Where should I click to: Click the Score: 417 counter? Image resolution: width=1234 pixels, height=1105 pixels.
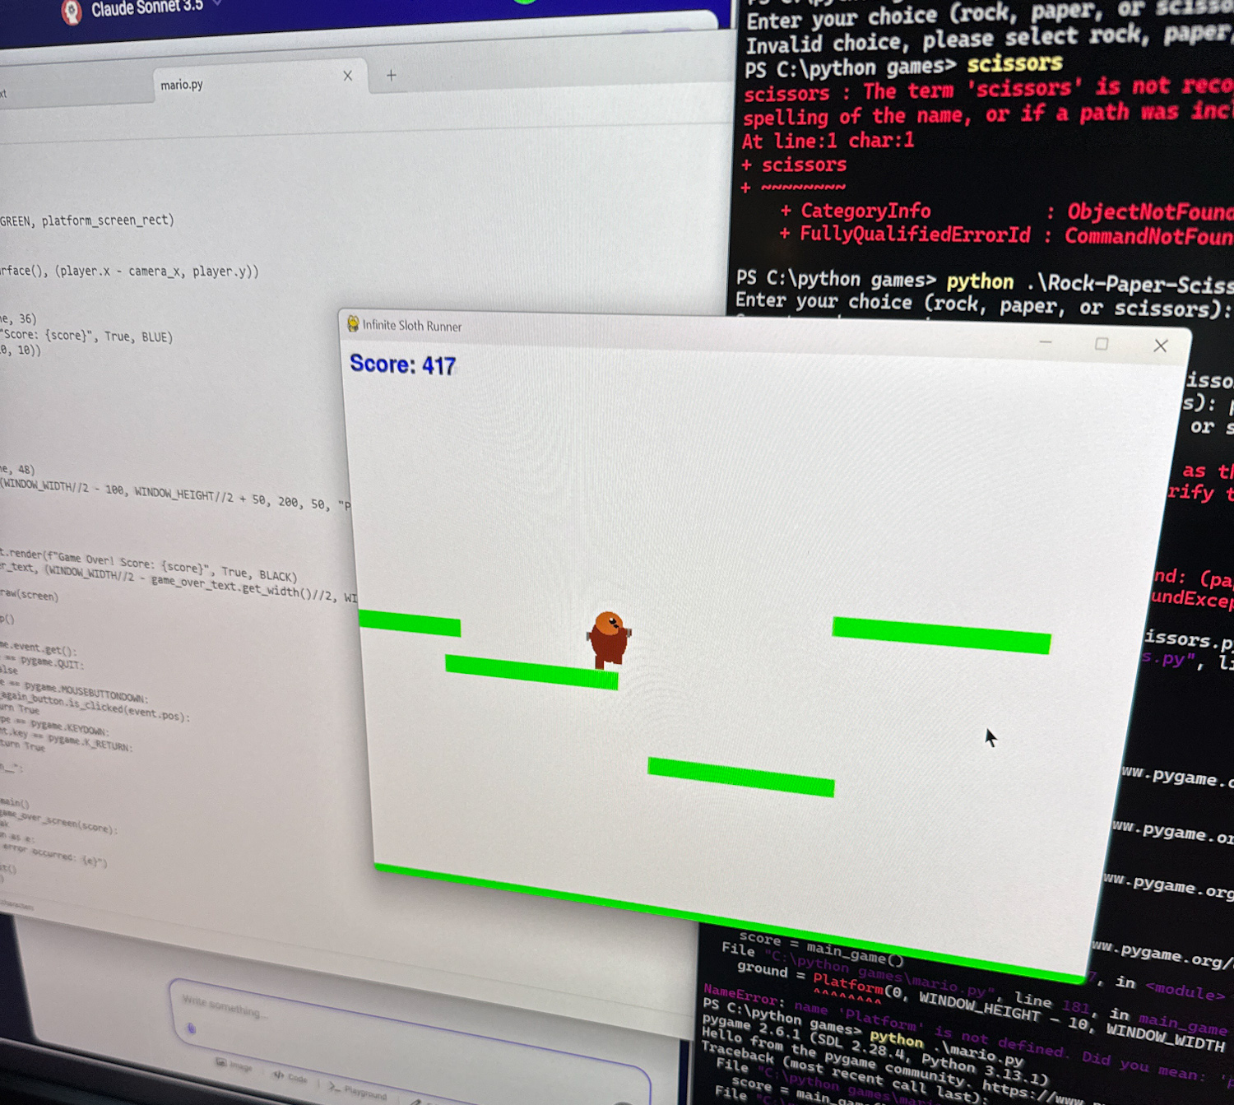(x=402, y=364)
